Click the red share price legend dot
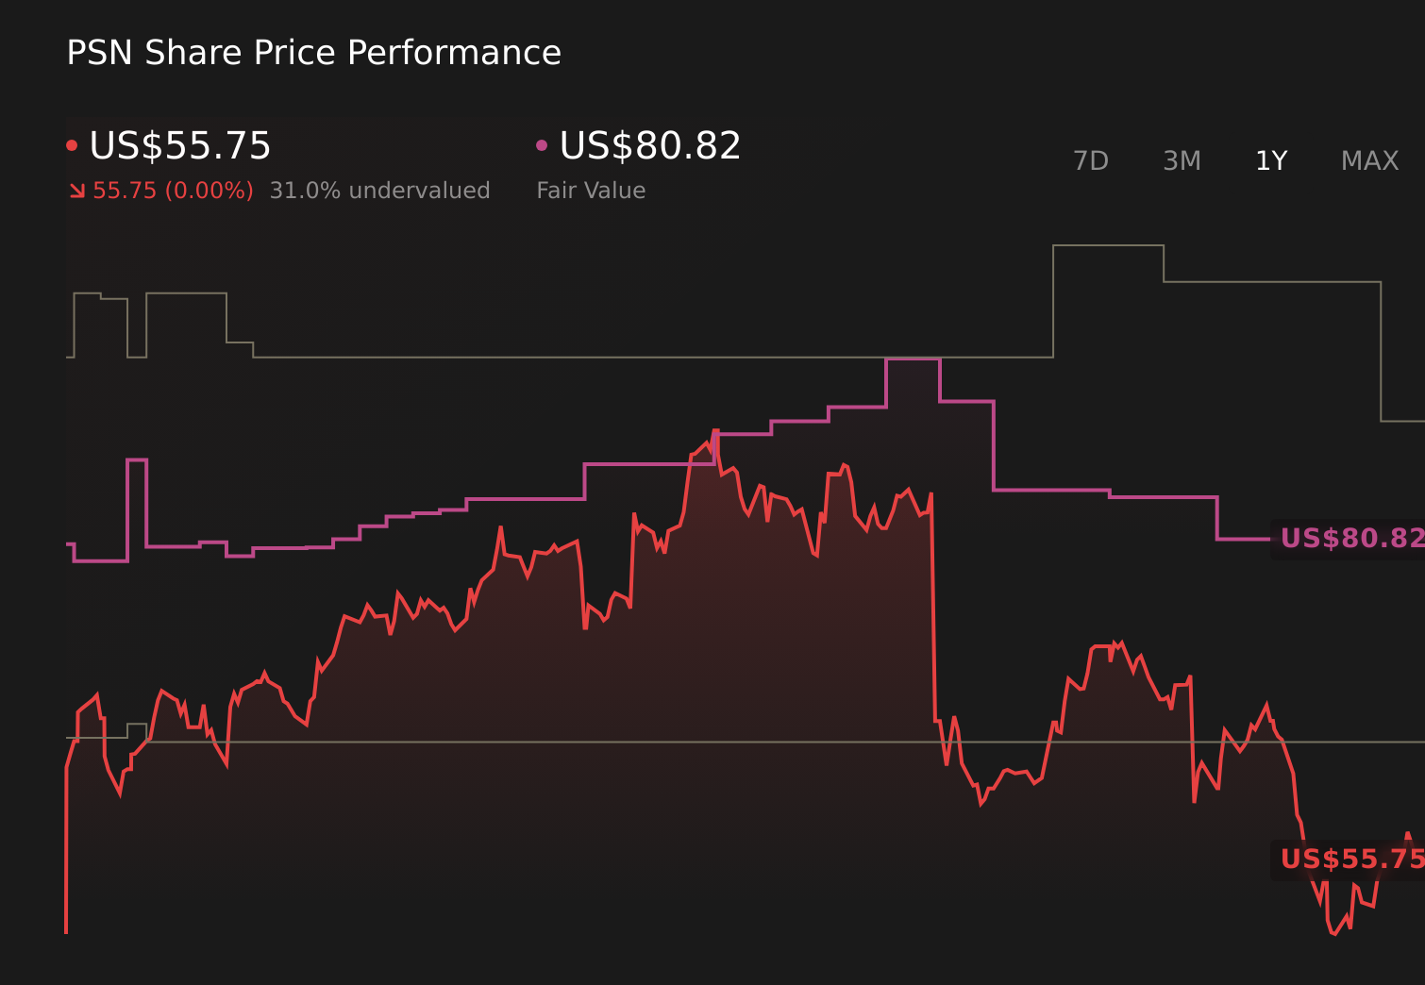Image resolution: width=1425 pixels, height=985 pixels. 73,143
